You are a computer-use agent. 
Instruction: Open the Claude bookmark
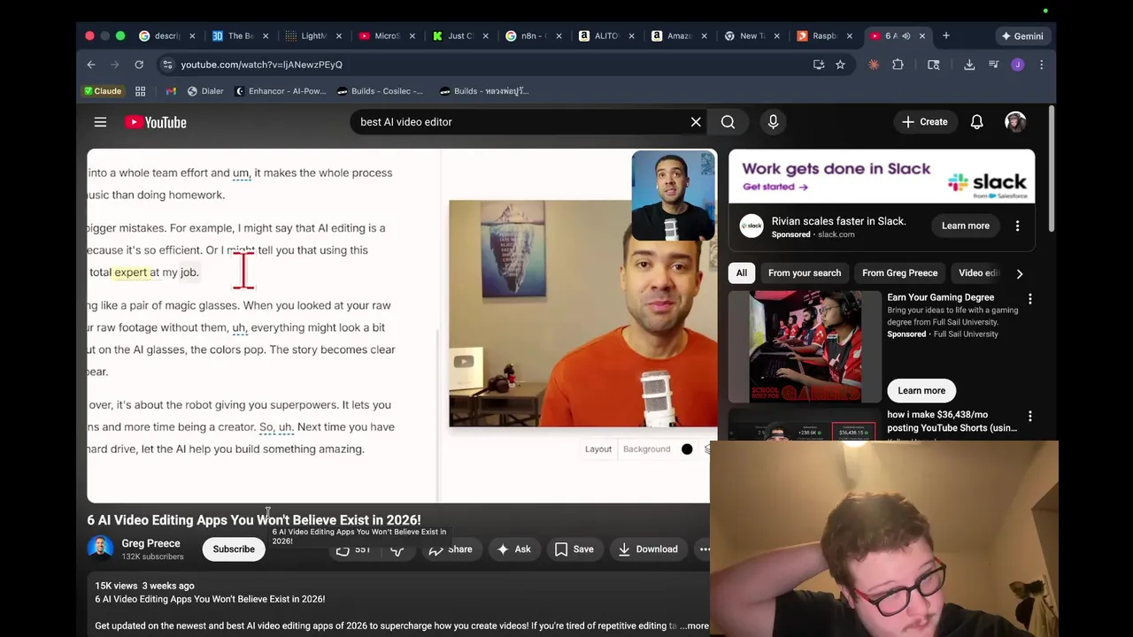[x=103, y=91]
